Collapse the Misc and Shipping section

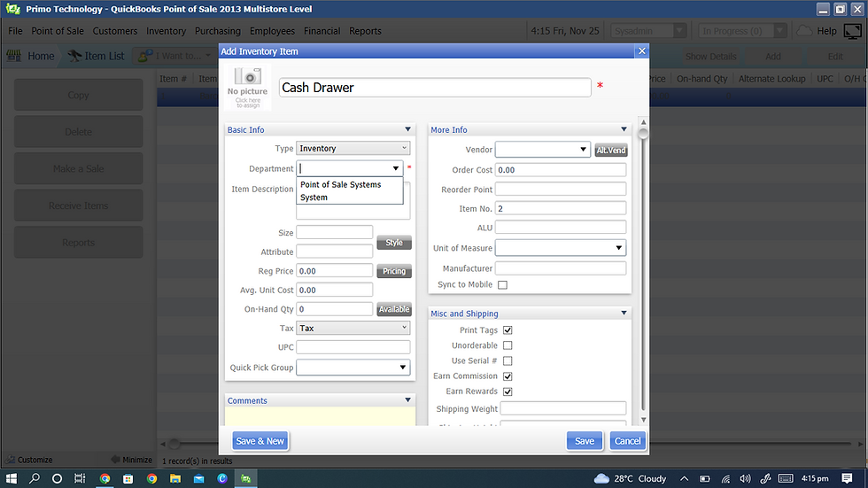[x=624, y=314]
